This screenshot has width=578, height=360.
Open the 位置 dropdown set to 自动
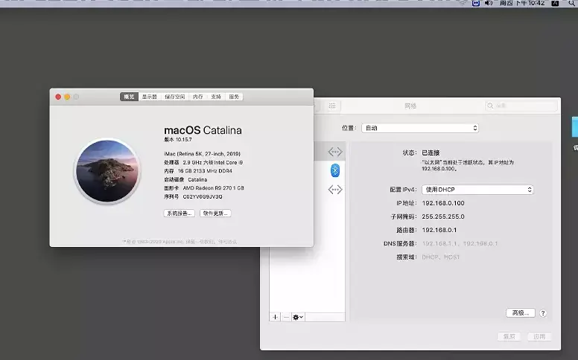pyautogui.click(x=420, y=128)
